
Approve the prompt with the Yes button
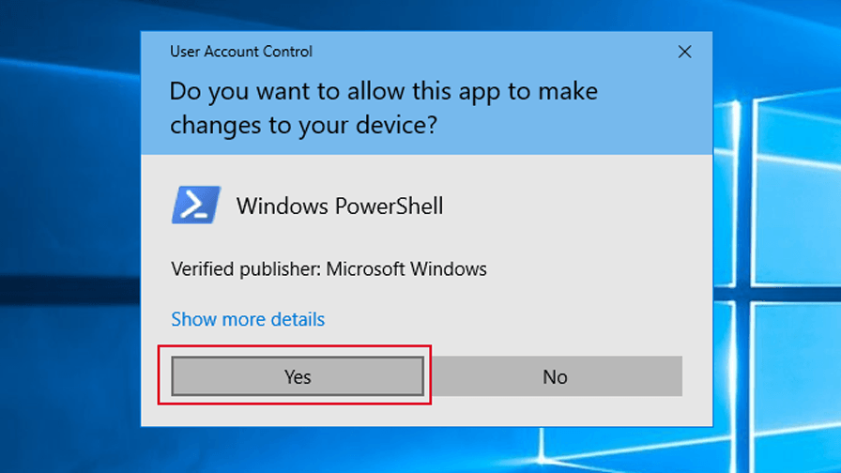pos(298,376)
